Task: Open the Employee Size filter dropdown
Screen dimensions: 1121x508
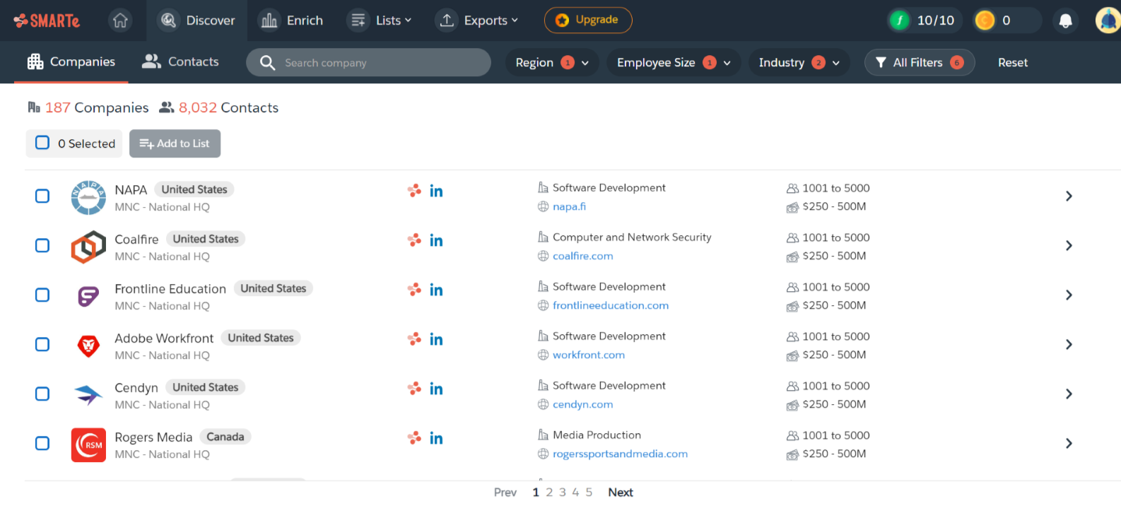Action: coord(673,63)
